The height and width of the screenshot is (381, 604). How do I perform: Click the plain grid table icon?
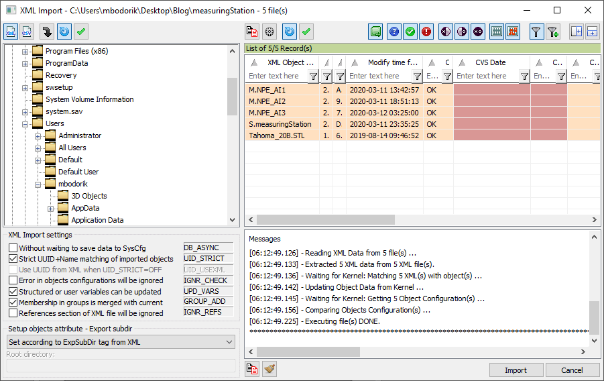pyautogui.click(x=497, y=32)
